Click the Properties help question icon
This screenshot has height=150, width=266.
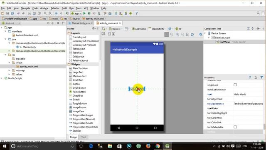250,77
